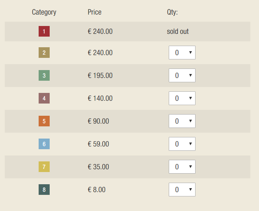Click the orange category 5 swatch
259x211 pixels.
coord(44,121)
